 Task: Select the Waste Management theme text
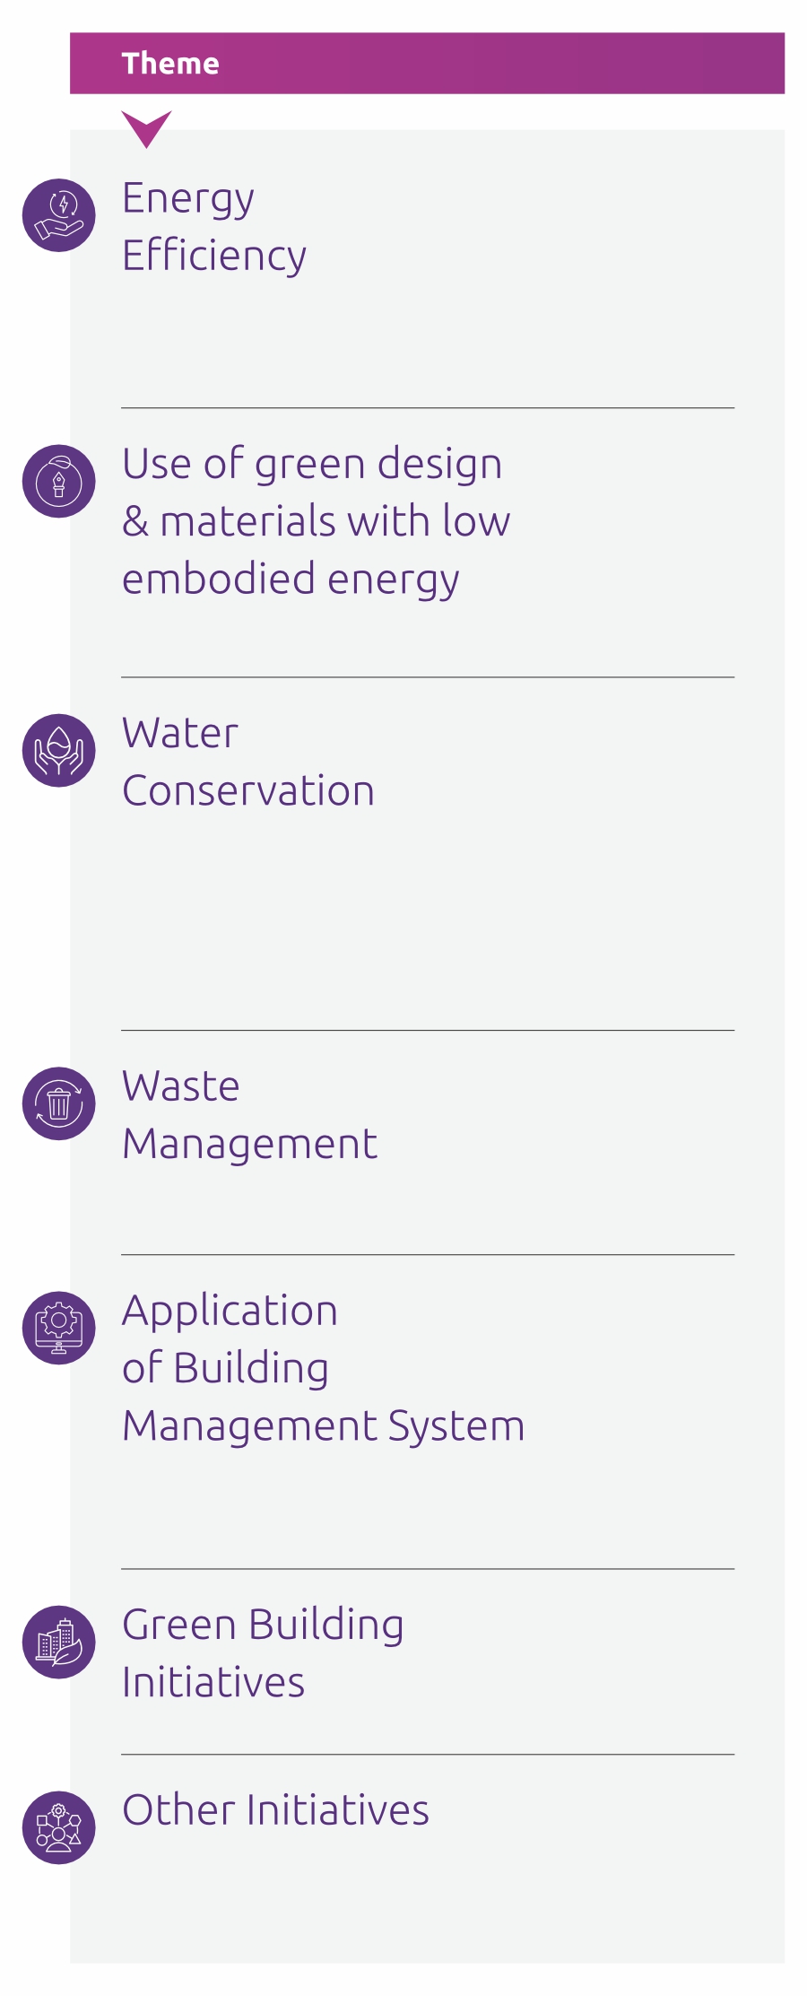(249, 1115)
